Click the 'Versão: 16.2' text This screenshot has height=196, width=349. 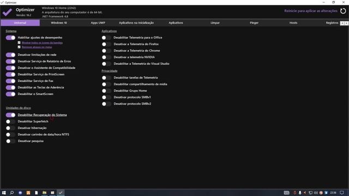pyautogui.click(x=23, y=15)
